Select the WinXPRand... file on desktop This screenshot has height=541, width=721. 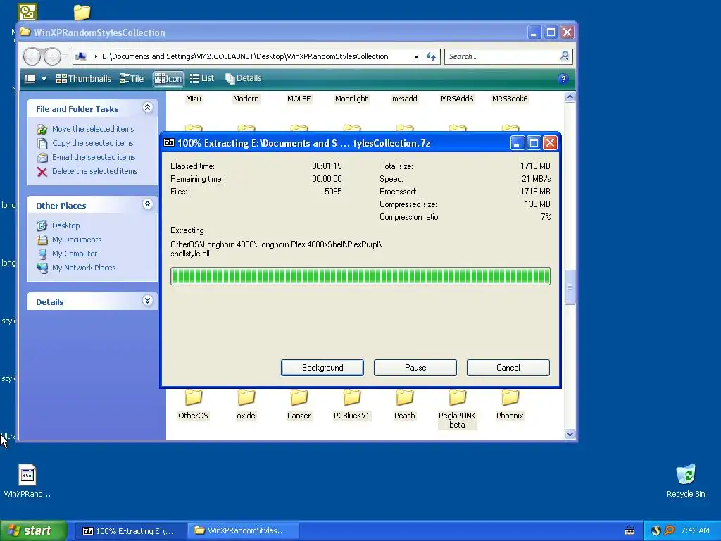[27, 480]
